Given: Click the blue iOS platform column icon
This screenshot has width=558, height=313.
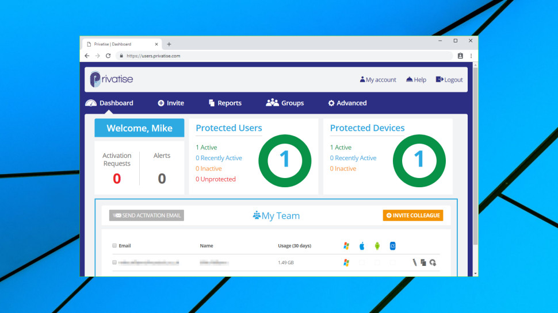Looking at the screenshot, I should [x=392, y=246].
